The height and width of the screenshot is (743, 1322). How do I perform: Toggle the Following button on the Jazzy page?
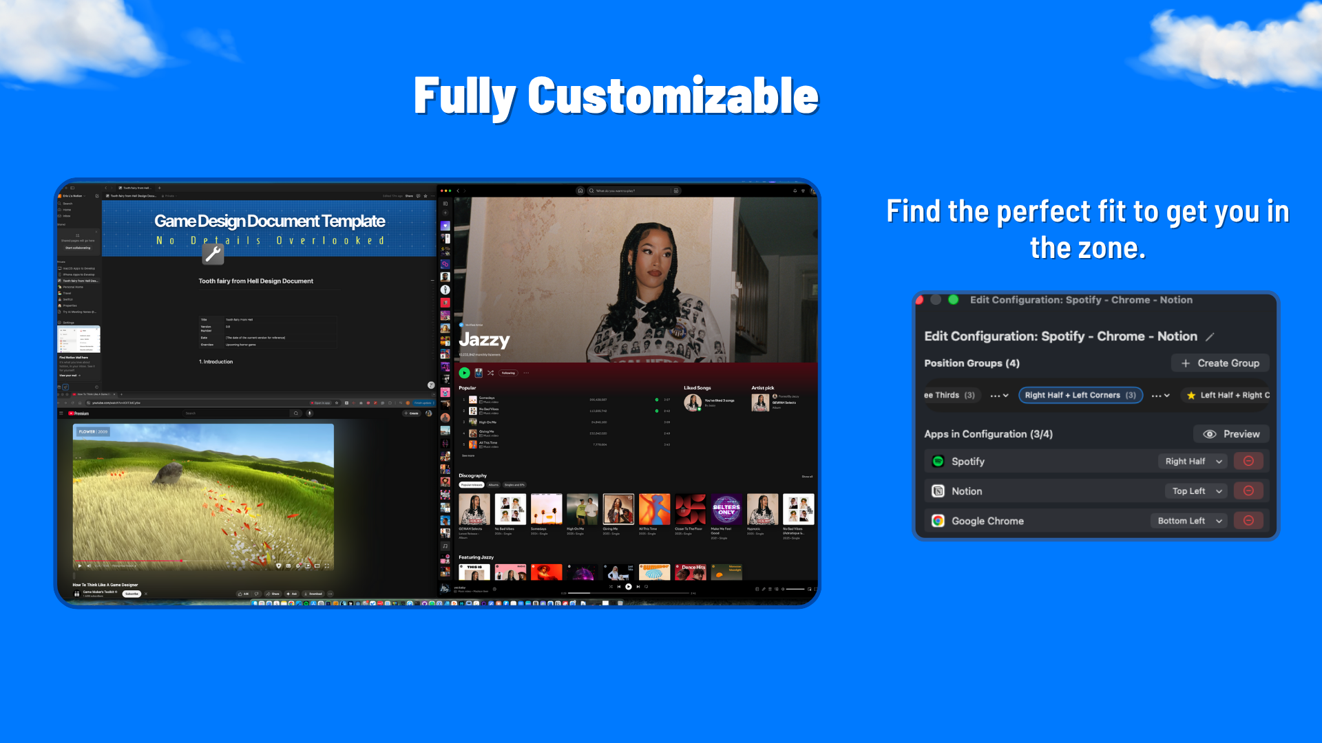coord(508,373)
